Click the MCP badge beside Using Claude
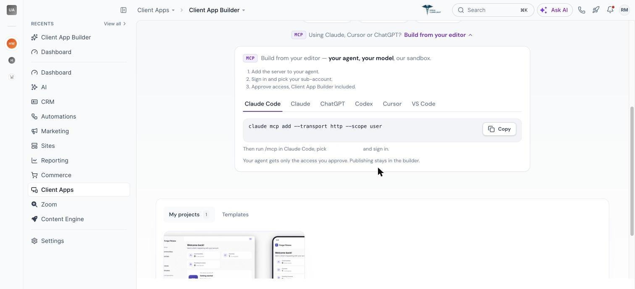 click(299, 35)
